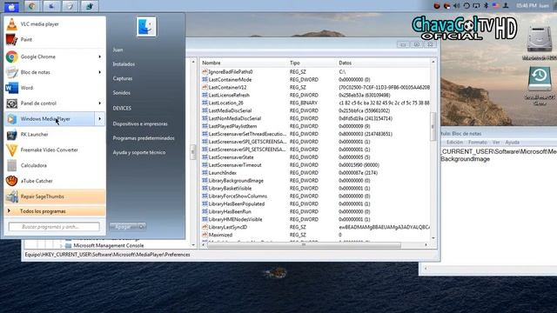Expand the Bloc de notas submenu arrow
This screenshot has height=313, width=557.
(99, 72)
